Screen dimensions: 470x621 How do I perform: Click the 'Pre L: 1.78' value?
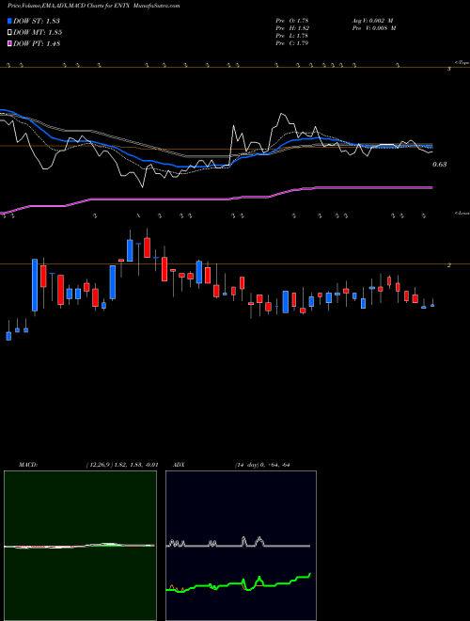click(292, 36)
